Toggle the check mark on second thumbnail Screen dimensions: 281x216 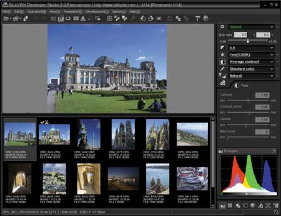pos(43,122)
